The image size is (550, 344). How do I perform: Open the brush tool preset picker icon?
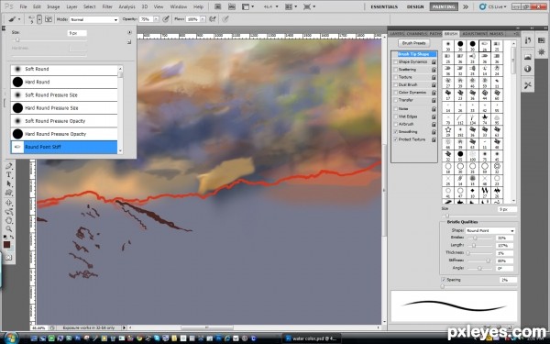coord(15,19)
